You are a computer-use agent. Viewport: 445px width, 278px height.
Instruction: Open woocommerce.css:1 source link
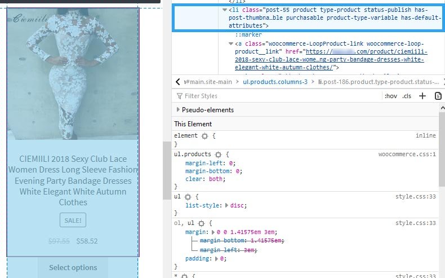coord(407,154)
